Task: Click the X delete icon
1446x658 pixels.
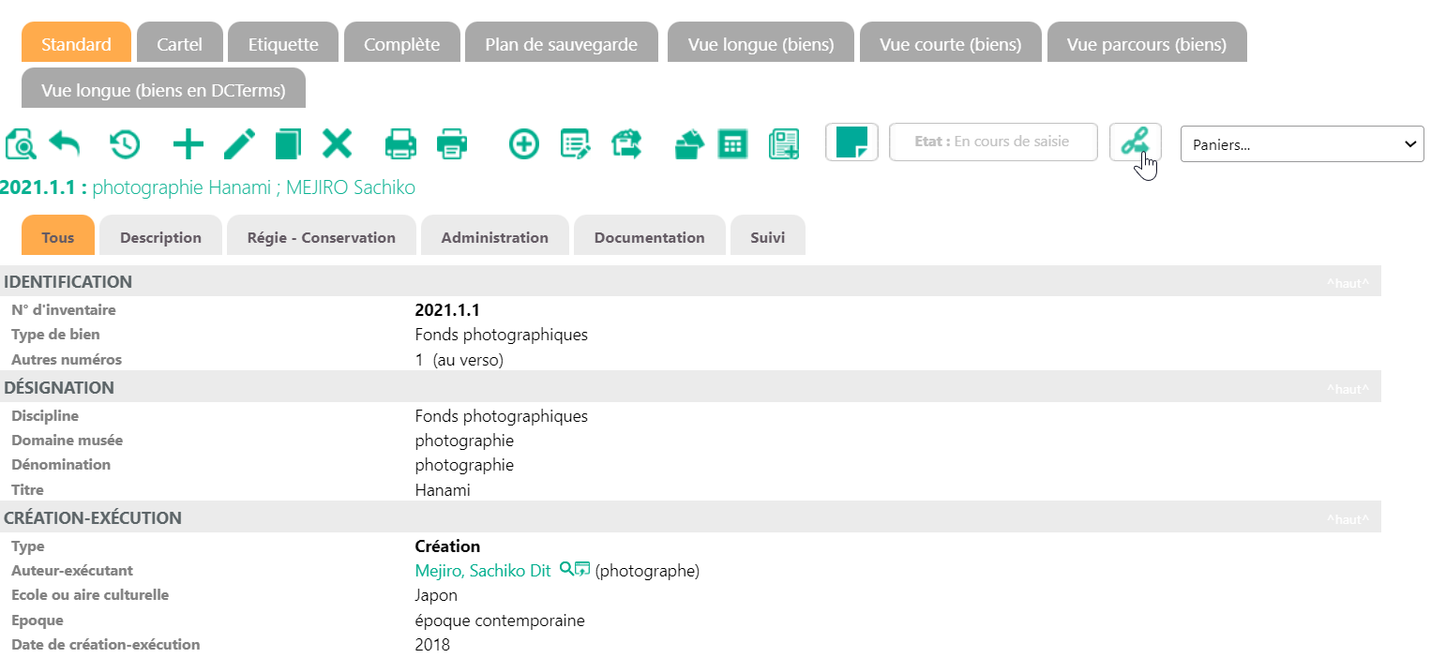Action: [337, 144]
